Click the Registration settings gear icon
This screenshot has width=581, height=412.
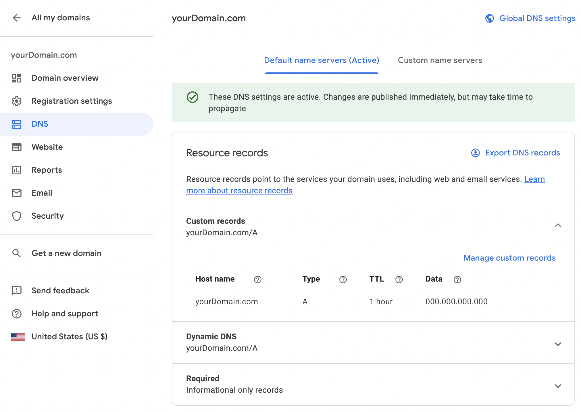(x=17, y=101)
